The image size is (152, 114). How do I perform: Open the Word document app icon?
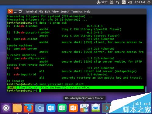click(51, 108)
